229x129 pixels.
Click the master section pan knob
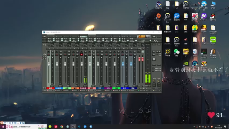(x=139, y=45)
